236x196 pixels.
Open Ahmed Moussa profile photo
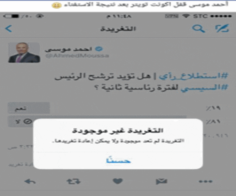pyautogui.click(x=24, y=53)
